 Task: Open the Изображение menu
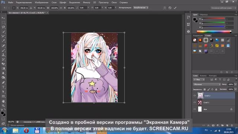point(42,3)
